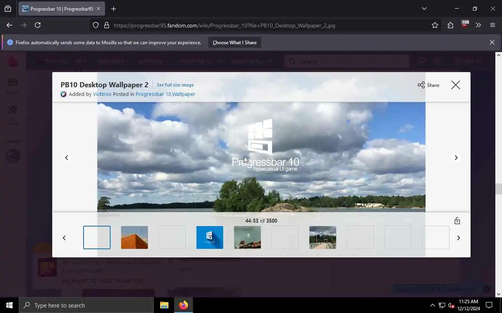Open Firefox application hamburger menu
The height and width of the screenshot is (313, 502).
click(x=493, y=25)
